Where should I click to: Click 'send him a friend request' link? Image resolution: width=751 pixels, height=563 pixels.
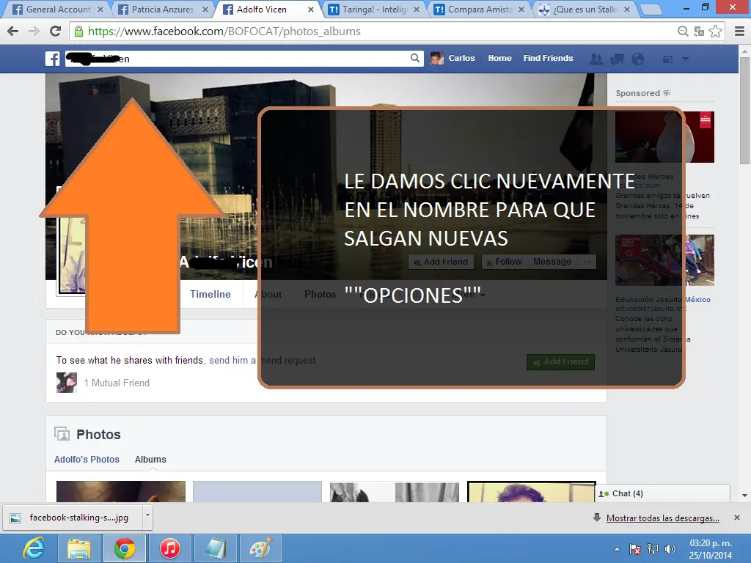pyautogui.click(x=263, y=360)
